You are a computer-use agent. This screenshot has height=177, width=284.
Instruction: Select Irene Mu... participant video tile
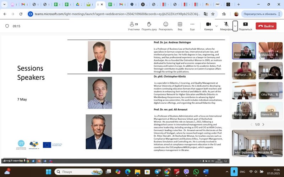pos(271,70)
